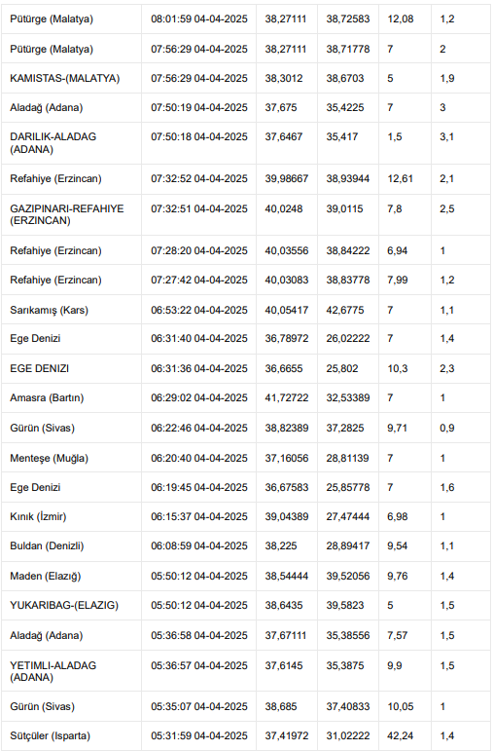Select the longitude value 42,6775
Viewport: 494px width, 751px height.
pos(345,310)
